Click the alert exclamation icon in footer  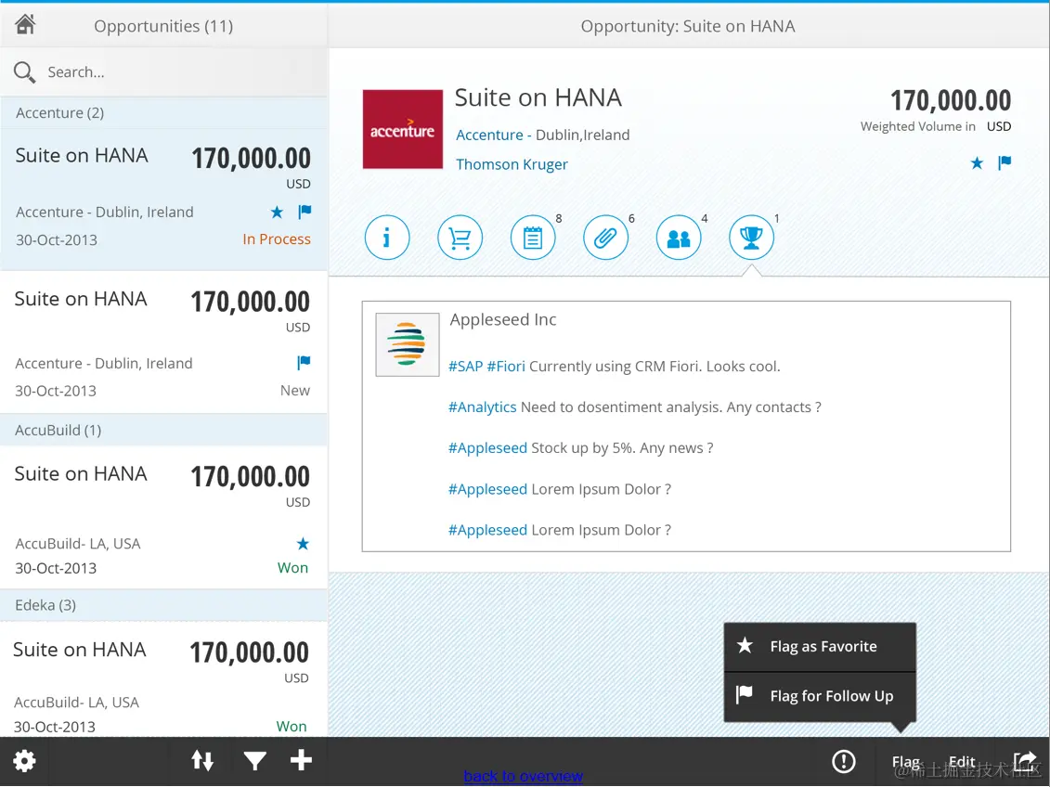point(844,761)
